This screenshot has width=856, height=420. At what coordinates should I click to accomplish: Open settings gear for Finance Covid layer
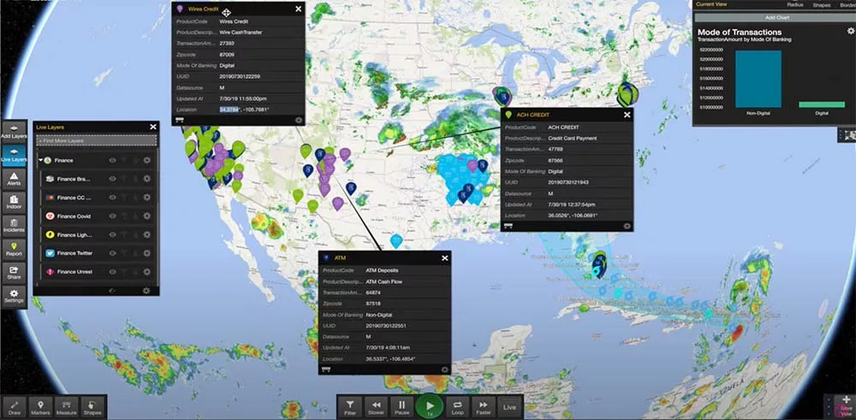click(147, 216)
